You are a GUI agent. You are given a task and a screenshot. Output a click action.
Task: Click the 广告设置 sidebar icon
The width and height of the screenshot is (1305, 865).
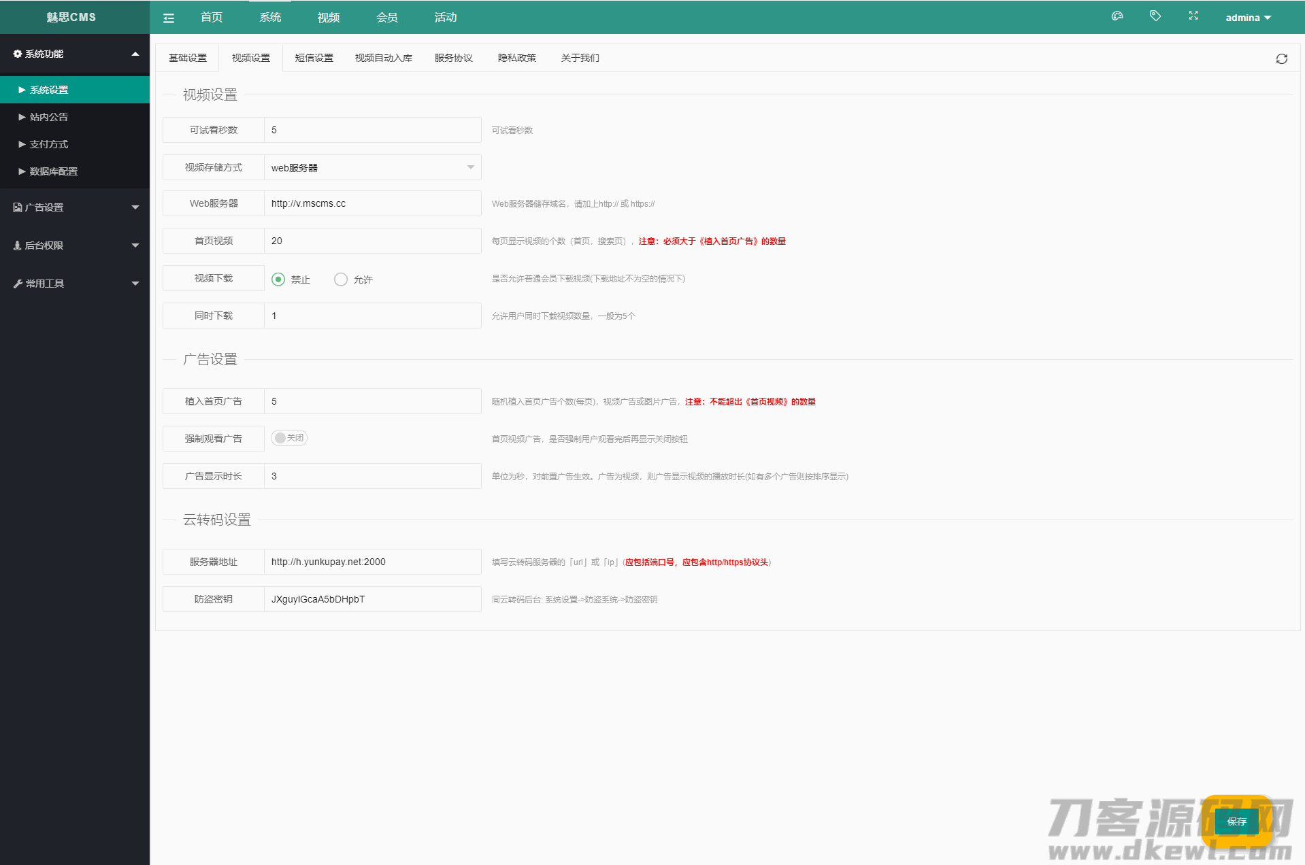click(18, 207)
